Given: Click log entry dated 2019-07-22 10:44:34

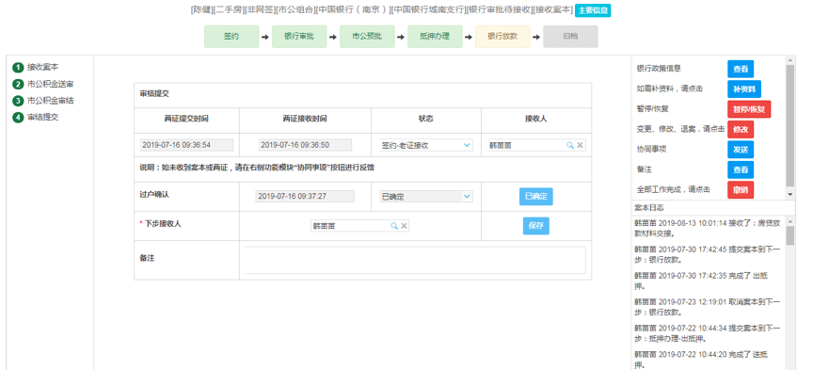Looking at the screenshot, I should 708,333.
